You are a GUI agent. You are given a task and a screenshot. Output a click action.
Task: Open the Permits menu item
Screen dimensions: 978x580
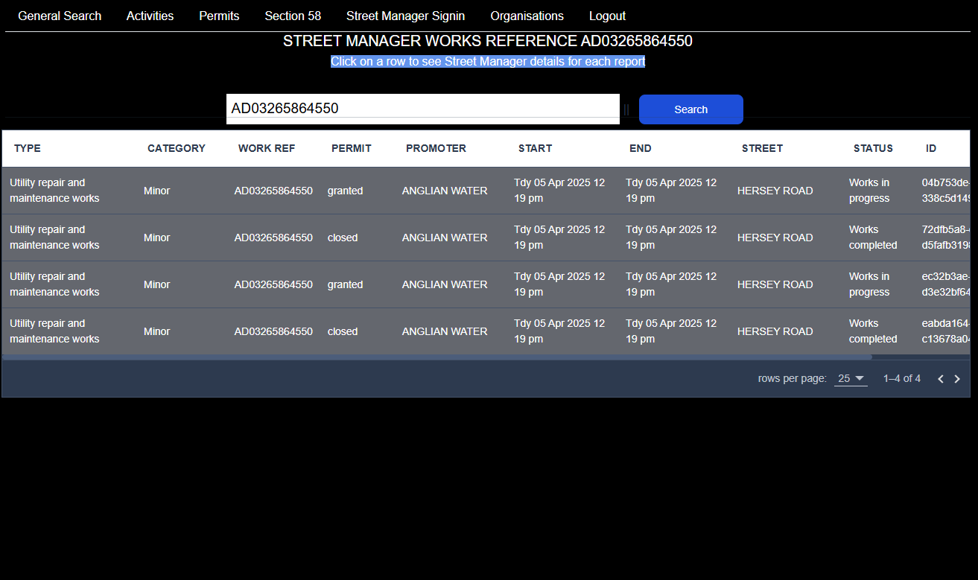[219, 16]
